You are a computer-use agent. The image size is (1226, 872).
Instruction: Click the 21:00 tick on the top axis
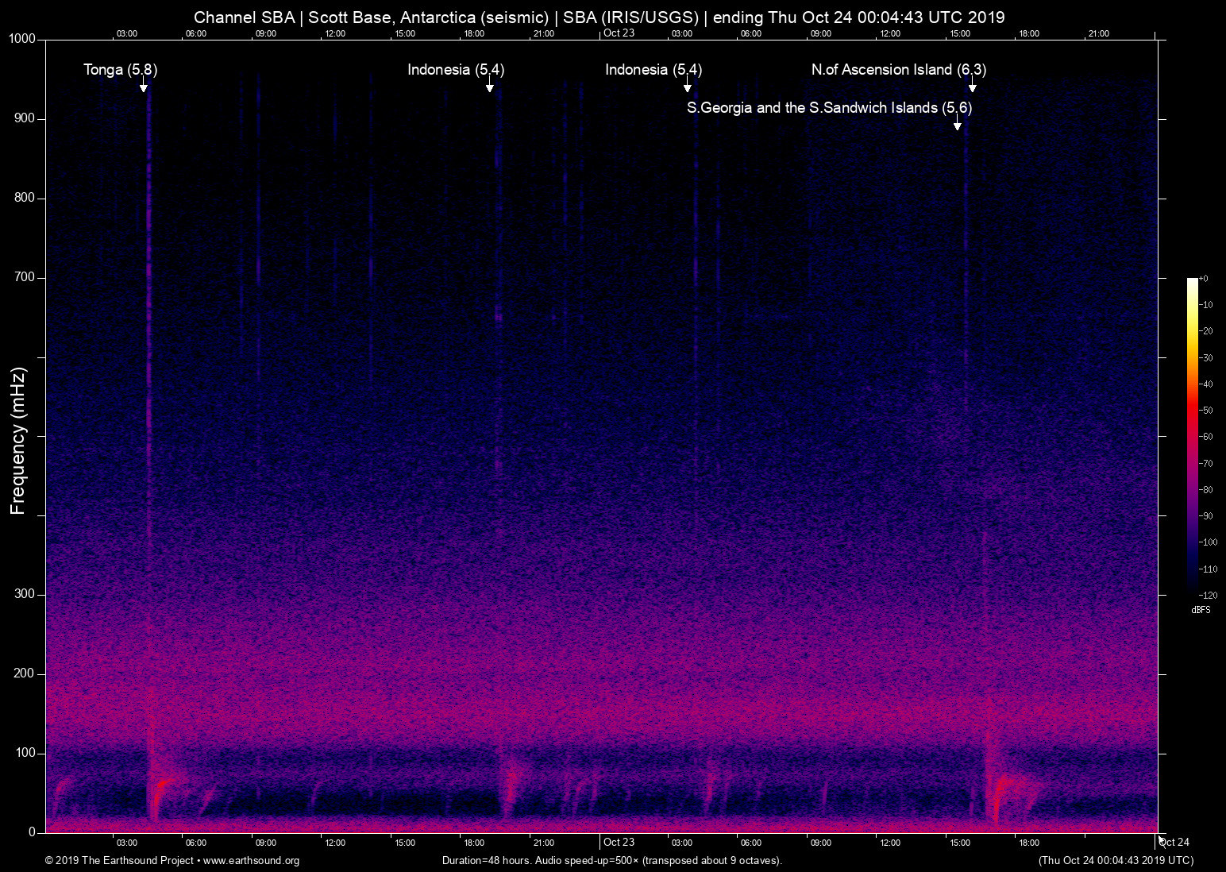click(1099, 33)
